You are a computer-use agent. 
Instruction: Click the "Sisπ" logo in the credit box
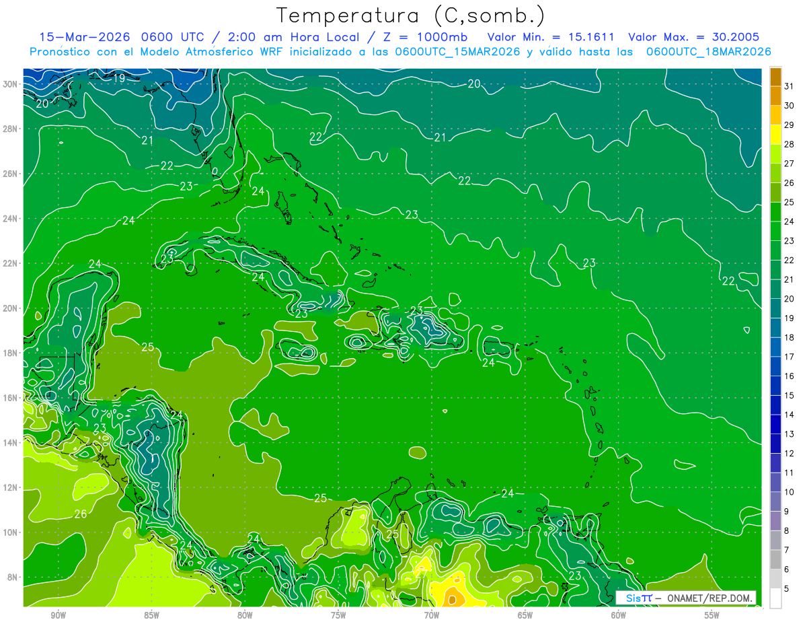tap(639, 598)
